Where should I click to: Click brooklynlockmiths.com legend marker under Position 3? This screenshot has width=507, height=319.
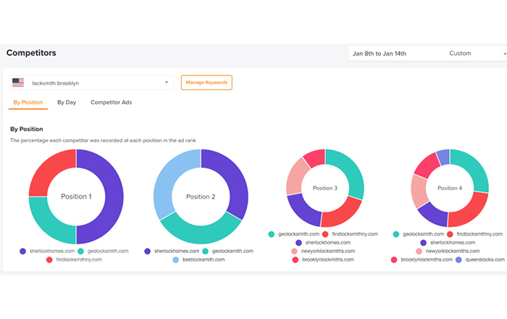click(x=296, y=260)
